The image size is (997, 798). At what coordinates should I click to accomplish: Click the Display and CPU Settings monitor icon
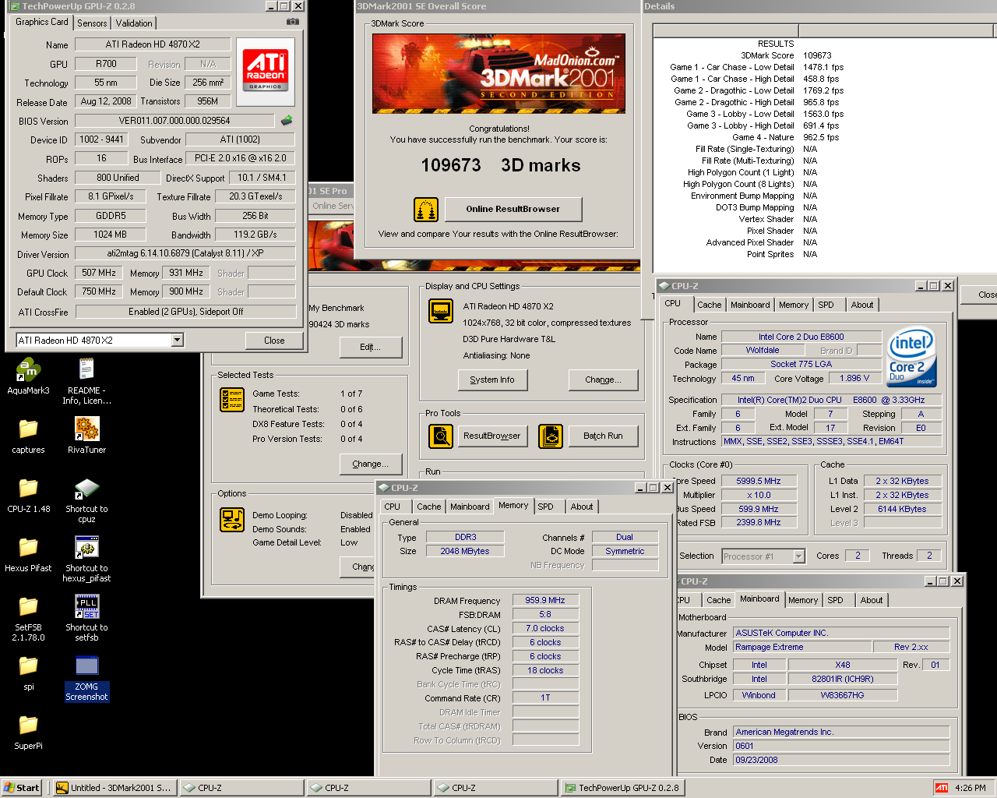(441, 311)
